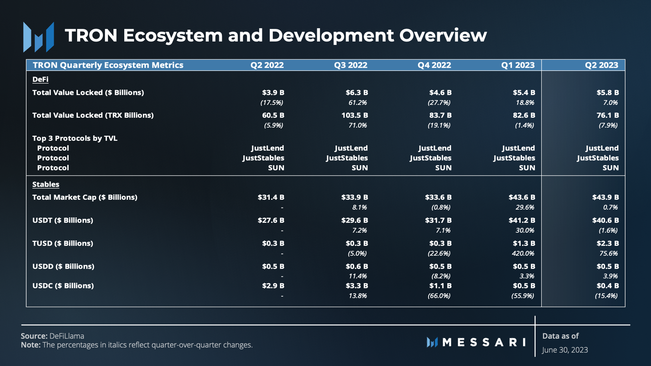Click the USDT ($ Billions) row label

pos(63,220)
